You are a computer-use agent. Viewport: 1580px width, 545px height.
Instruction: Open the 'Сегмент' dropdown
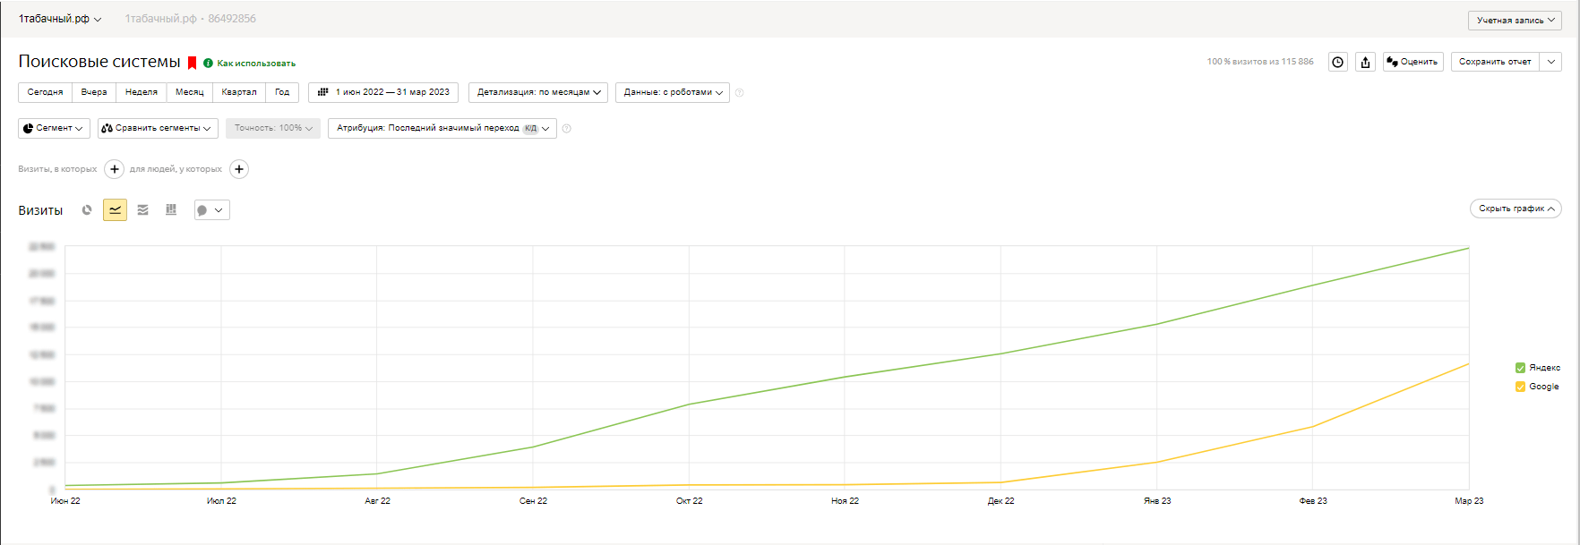coord(54,128)
